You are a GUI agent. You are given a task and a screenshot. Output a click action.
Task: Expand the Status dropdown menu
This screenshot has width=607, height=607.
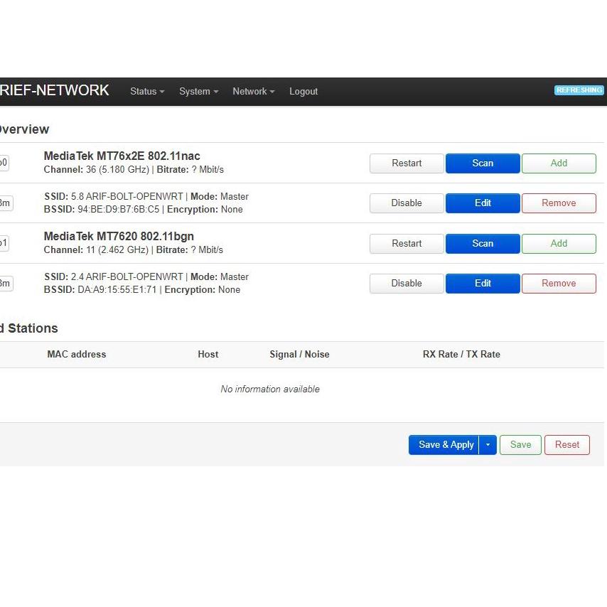(146, 91)
